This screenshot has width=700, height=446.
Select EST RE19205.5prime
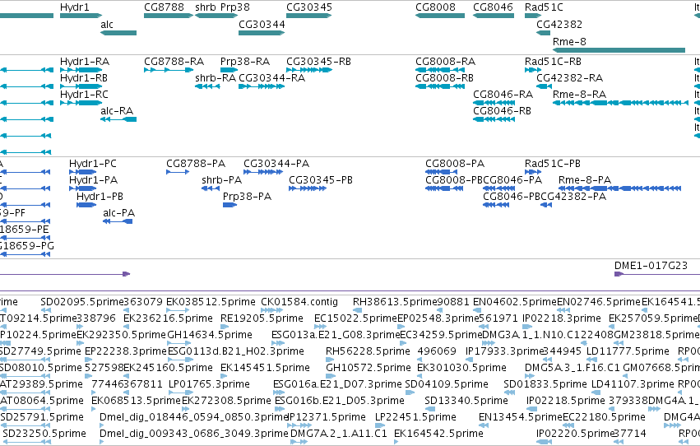262,318
